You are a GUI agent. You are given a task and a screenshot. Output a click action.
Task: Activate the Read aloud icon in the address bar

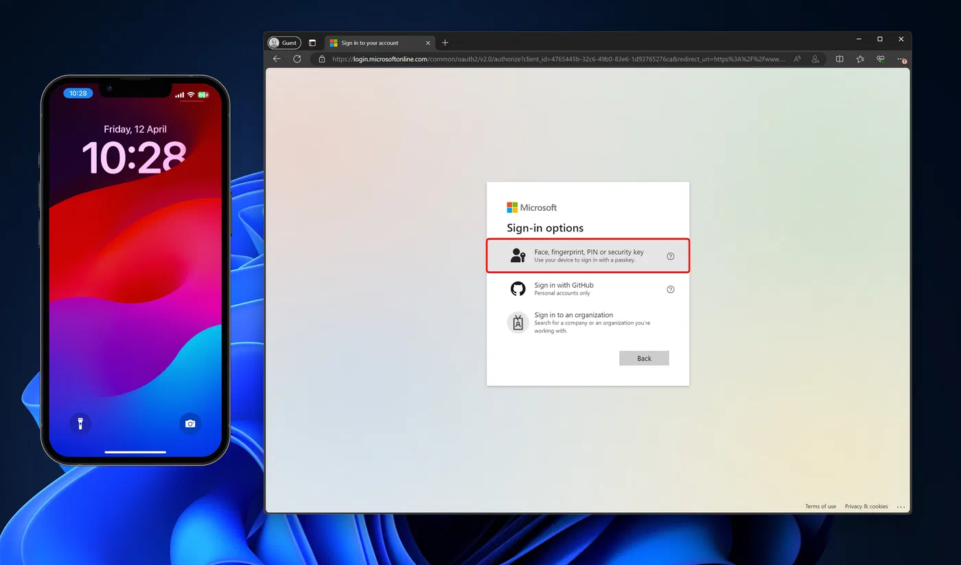pyautogui.click(x=797, y=59)
